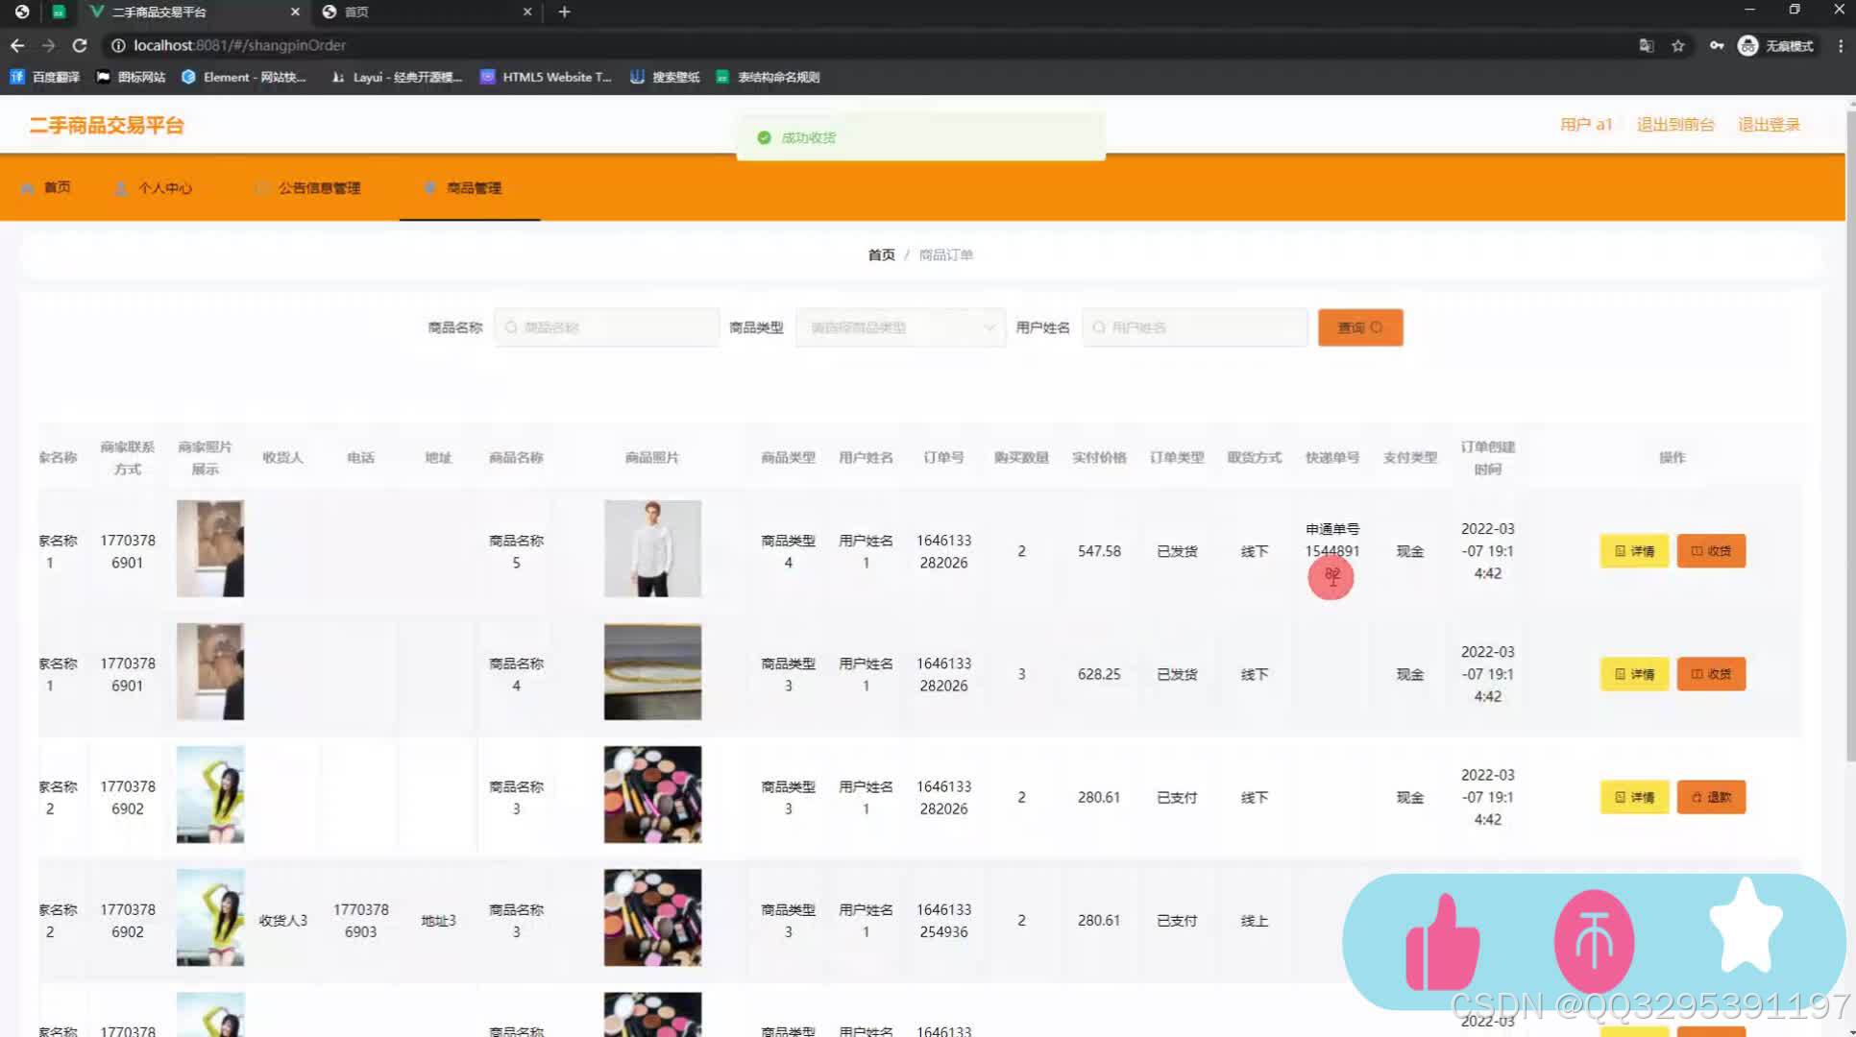Open Chrome three-dot menu

coord(1841,45)
